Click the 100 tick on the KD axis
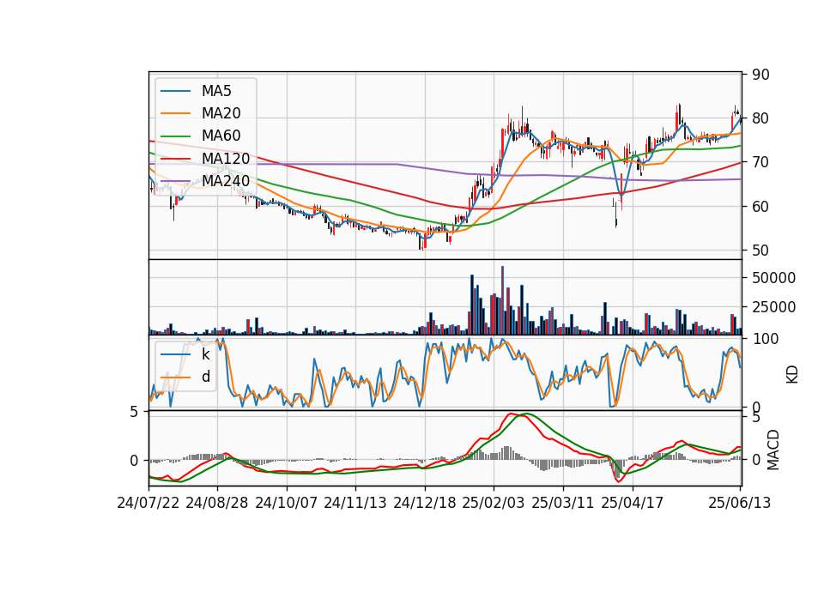The width and height of the screenshot is (824, 592). point(765,339)
